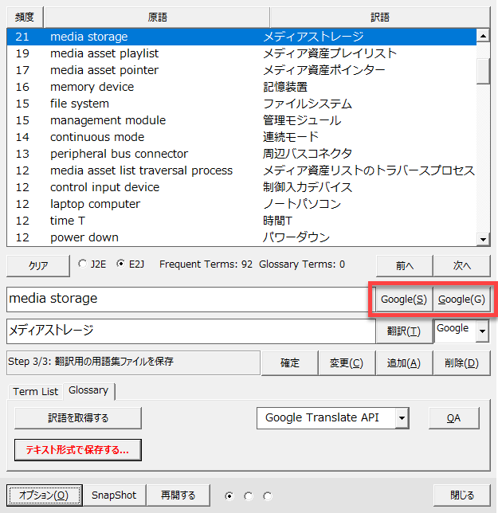Click the 訳語を取得する button

[x=78, y=417]
